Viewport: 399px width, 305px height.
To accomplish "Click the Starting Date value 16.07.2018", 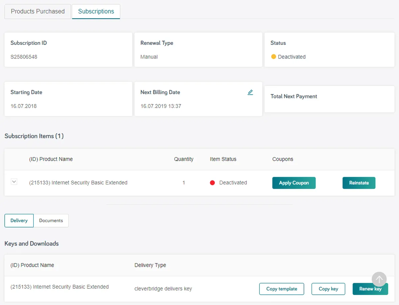I will pos(24,106).
